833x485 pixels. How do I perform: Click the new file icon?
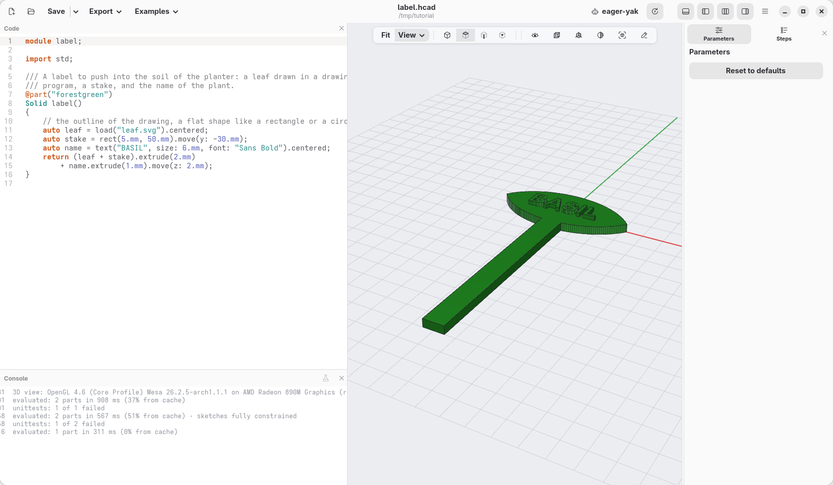[x=12, y=11]
